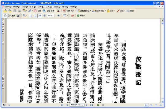Open the zoom percentage dropdown arrow
This screenshot has width=166, height=109.
(55, 16)
